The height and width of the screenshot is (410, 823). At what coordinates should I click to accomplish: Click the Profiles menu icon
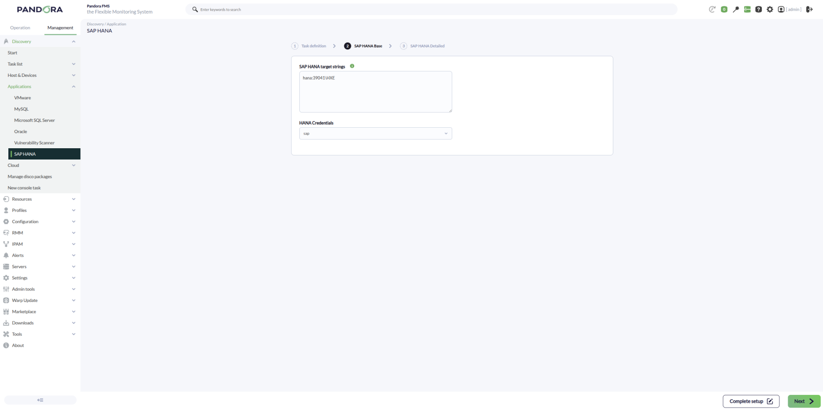point(6,210)
